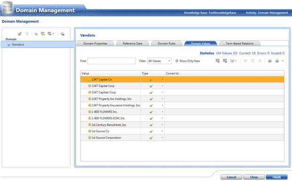The width and height of the screenshot is (292, 181).
Task: Click the green checkmark for 1347 Capitals Corp.
Action: click(x=151, y=92)
